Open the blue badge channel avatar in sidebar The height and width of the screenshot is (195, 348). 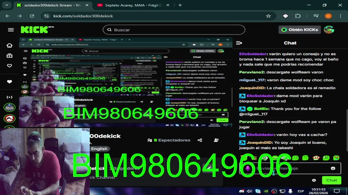[10, 108]
